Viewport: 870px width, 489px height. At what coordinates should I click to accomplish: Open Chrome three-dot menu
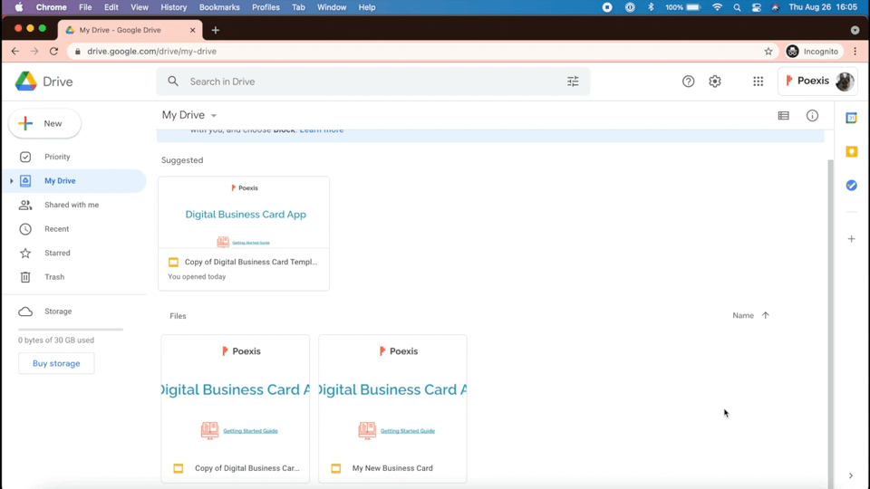point(855,51)
